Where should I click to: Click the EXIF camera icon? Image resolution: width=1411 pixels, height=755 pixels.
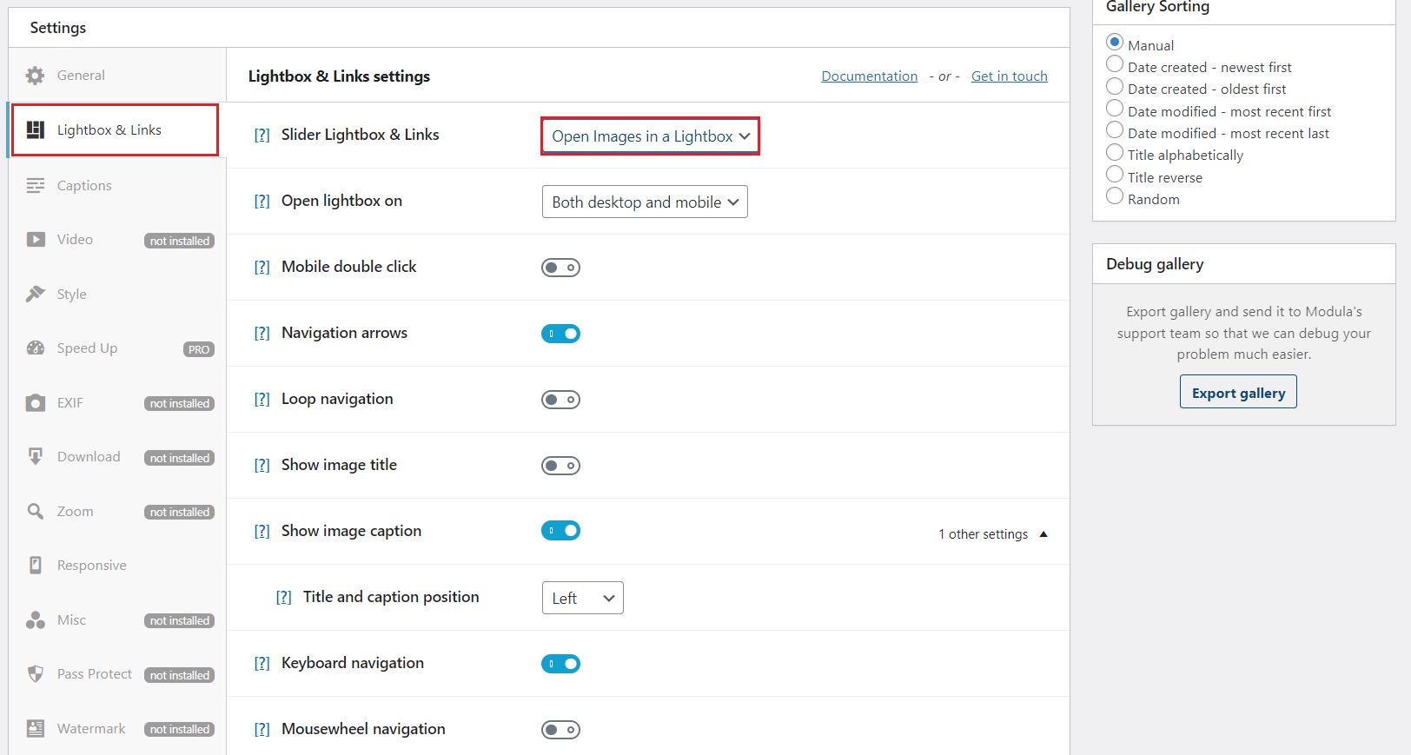(x=35, y=403)
